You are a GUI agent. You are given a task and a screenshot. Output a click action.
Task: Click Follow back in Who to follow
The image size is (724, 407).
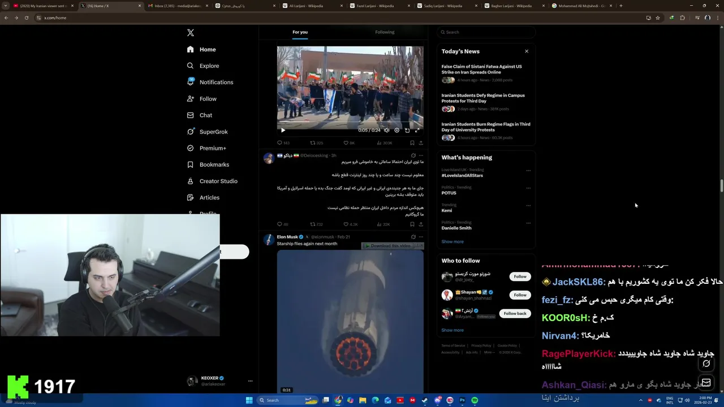point(515,313)
